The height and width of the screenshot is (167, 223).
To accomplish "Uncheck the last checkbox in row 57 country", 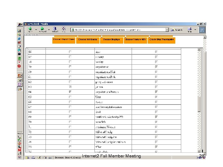I will [x=156, y=57].
